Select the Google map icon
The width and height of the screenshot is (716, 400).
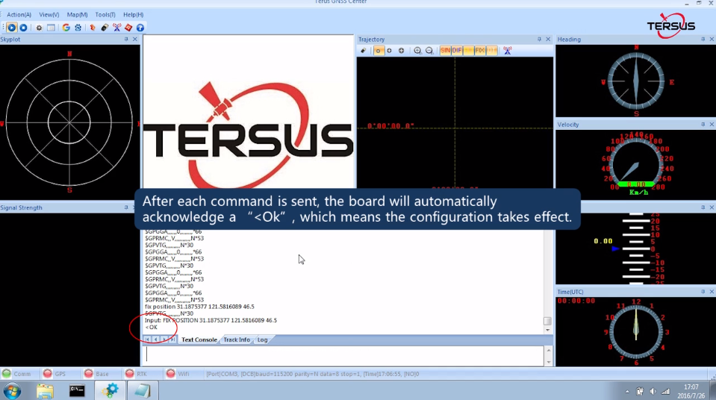[66, 28]
